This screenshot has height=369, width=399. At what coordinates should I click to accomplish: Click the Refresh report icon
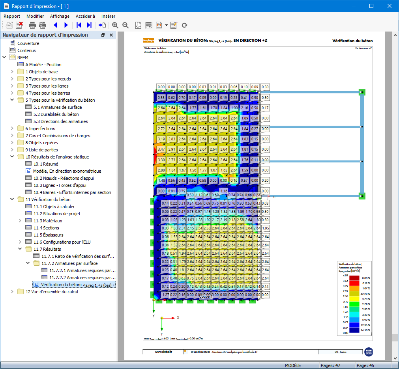tap(184, 25)
